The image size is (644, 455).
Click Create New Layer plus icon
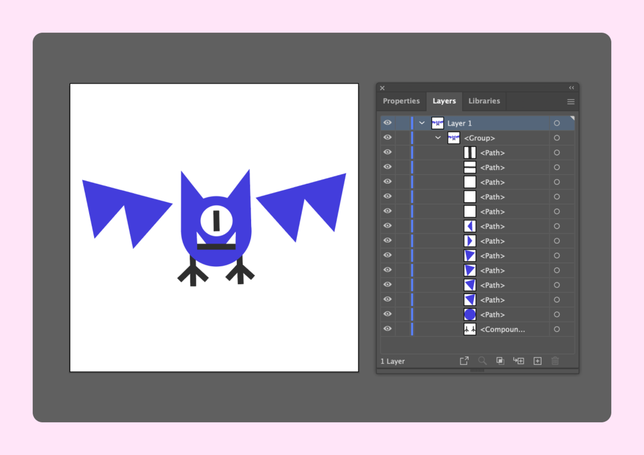tap(537, 361)
